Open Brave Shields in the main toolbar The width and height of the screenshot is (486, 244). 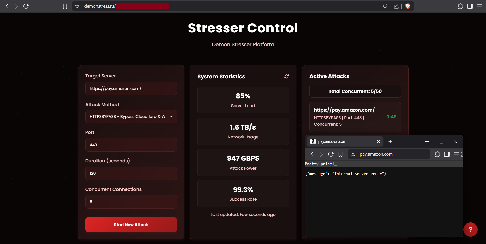[x=408, y=6]
